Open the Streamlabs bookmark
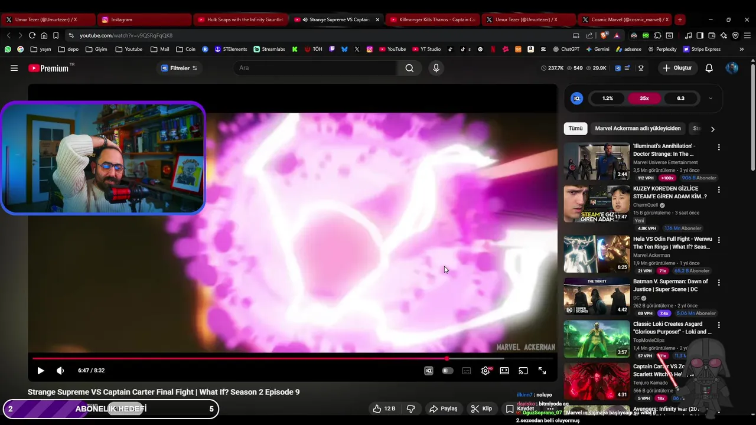The width and height of the screenshot is (756, 425). point(269,49)
